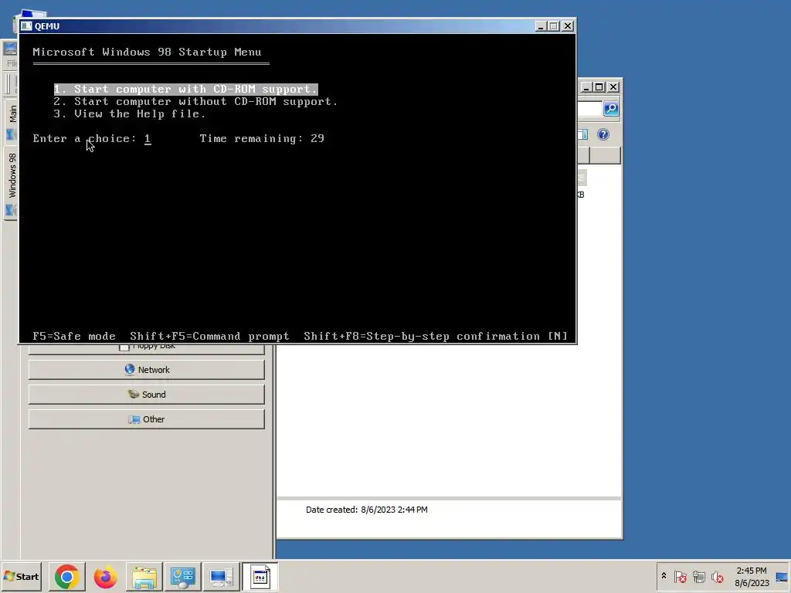Click the 'Date created: 8/6/2023 2:44 PM' text
791x593 pixels.
click(x=367, y=510)
